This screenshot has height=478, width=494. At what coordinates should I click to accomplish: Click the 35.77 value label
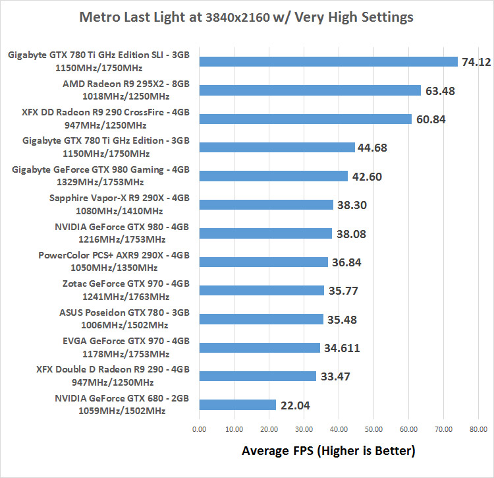(x=343, y=291)
